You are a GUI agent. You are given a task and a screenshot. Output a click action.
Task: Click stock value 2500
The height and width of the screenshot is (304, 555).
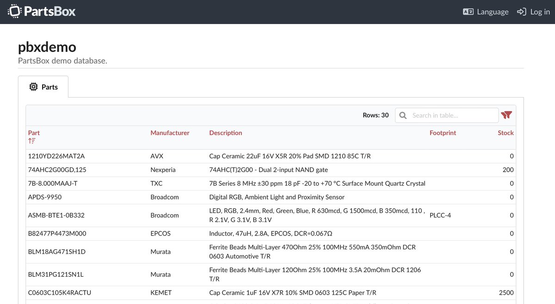506,292
